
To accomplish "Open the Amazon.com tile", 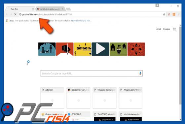I will 130,98.
